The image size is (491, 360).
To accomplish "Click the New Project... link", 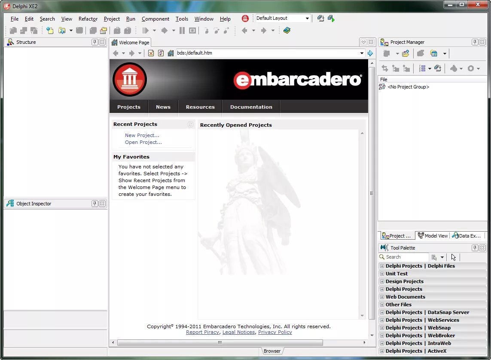I will click(142, 135).
